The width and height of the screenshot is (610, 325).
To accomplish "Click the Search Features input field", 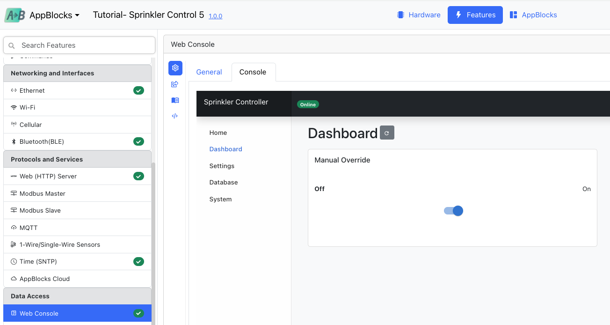I will coord(80,45).
